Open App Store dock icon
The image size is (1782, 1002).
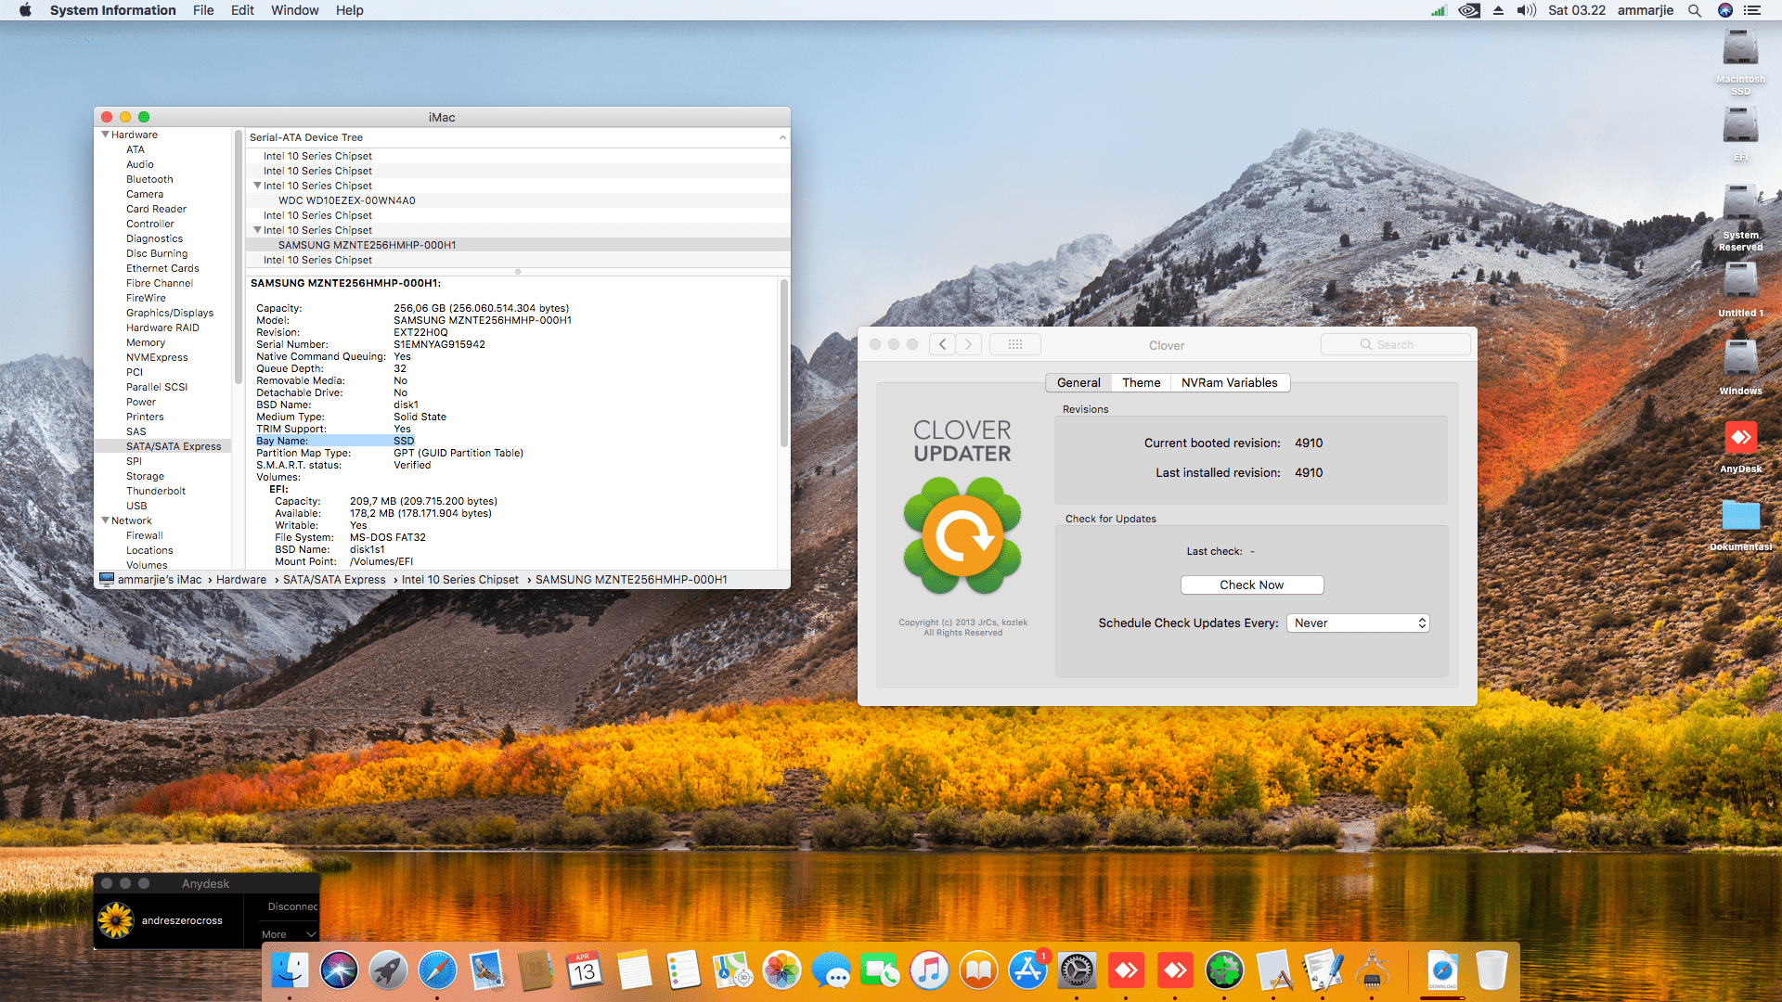(1027, 971)
